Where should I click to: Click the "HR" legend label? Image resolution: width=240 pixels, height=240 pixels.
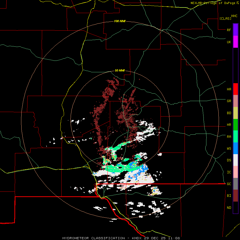pos(229,125)
